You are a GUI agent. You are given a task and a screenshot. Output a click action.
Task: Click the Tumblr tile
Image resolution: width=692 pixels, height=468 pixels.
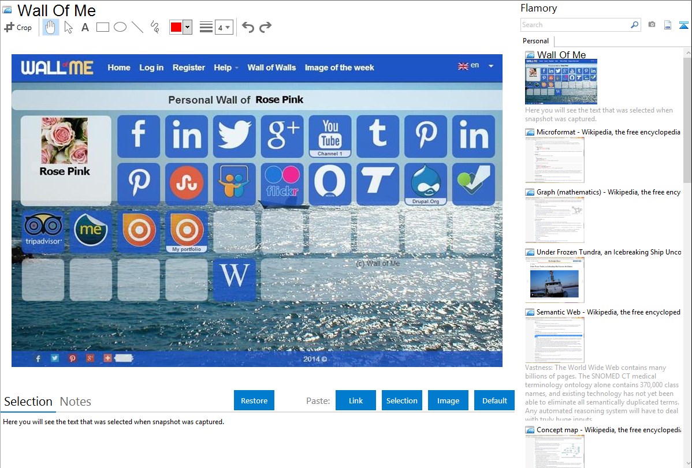378,136
